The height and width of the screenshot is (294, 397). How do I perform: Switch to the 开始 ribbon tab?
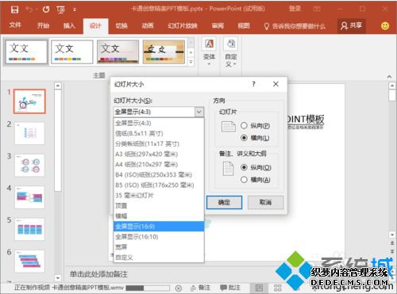43,25
